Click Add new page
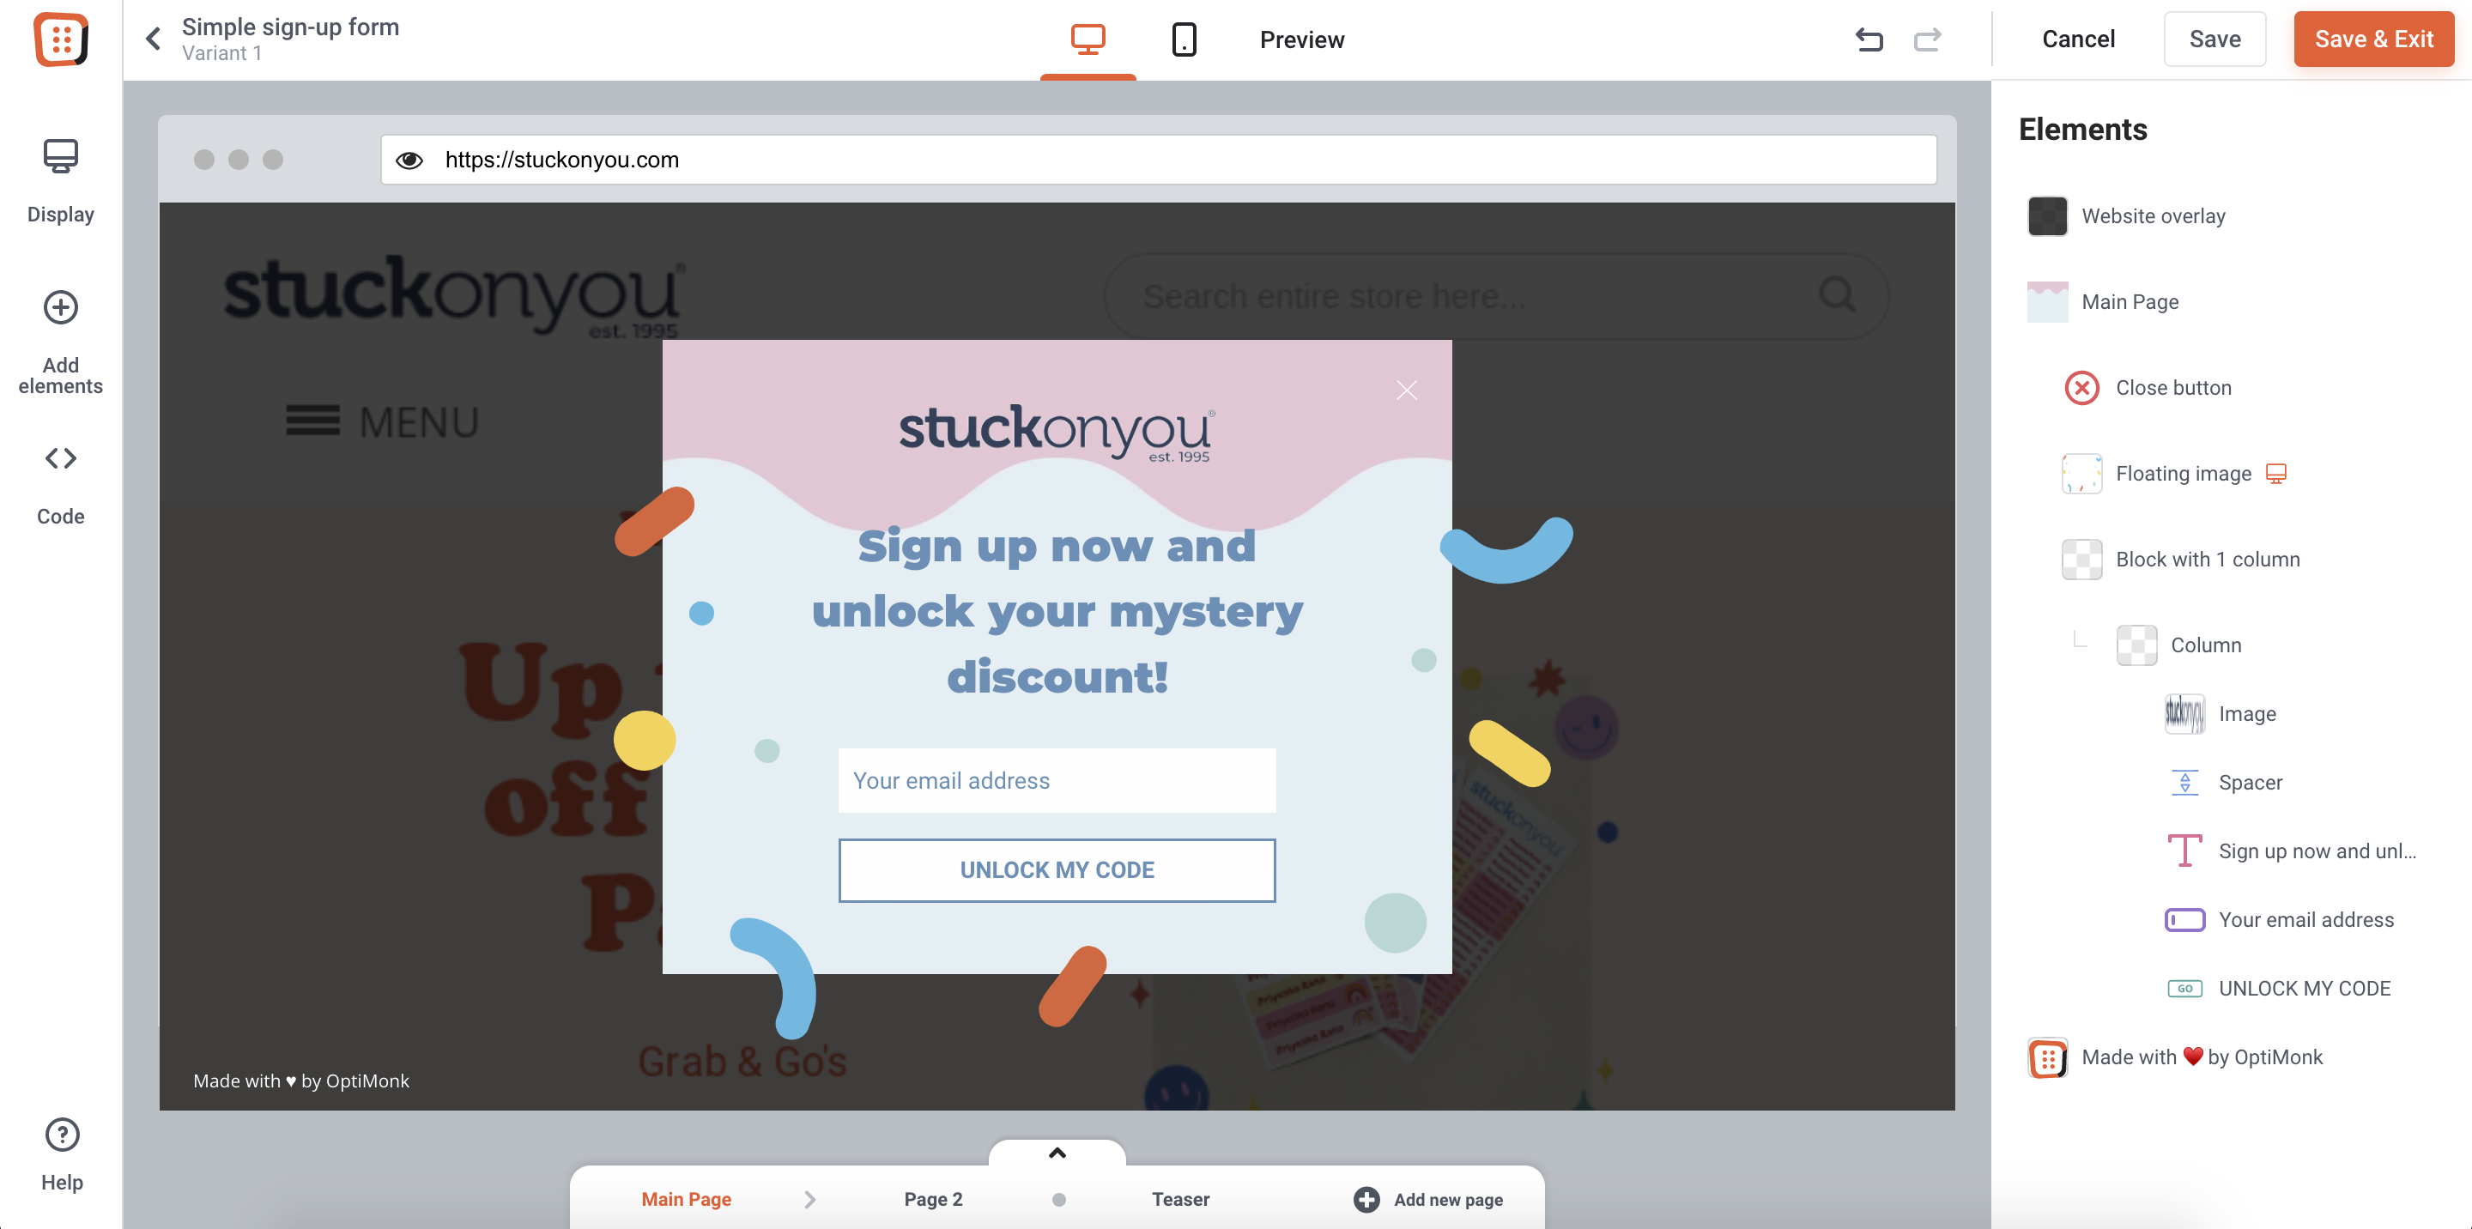This screenshot has width=2472, height=1229. click(1428, 1199)
